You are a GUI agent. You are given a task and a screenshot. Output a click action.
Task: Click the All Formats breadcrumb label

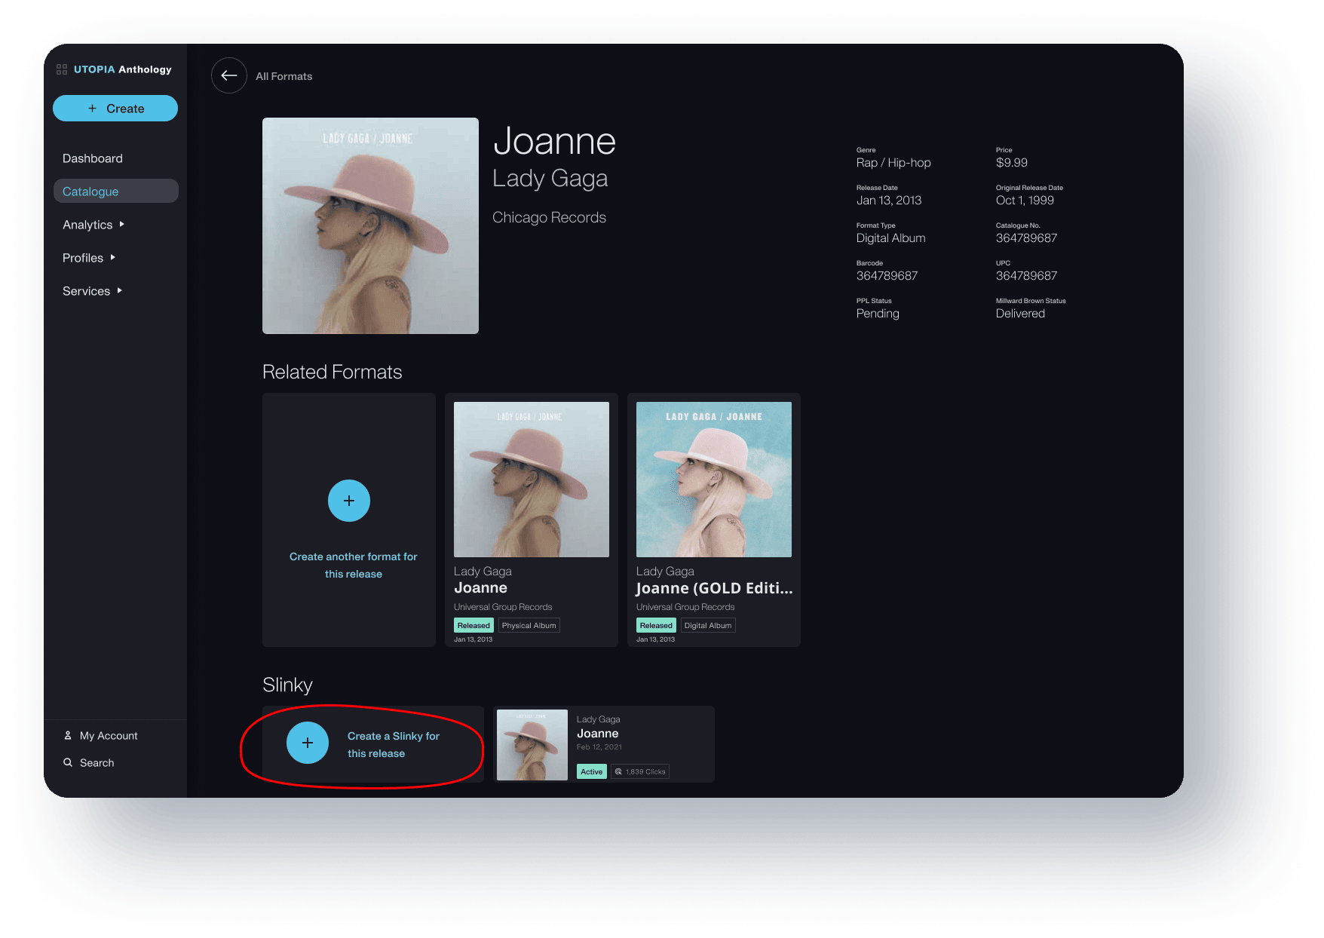[283, 76]
